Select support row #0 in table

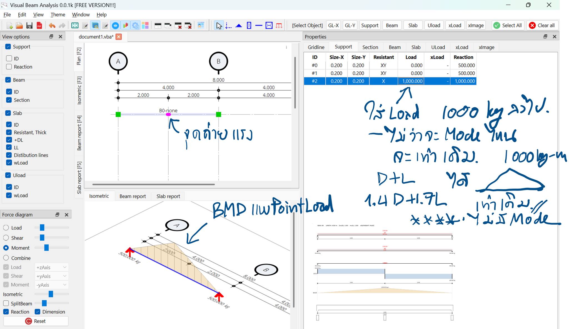tap(390, 65)
